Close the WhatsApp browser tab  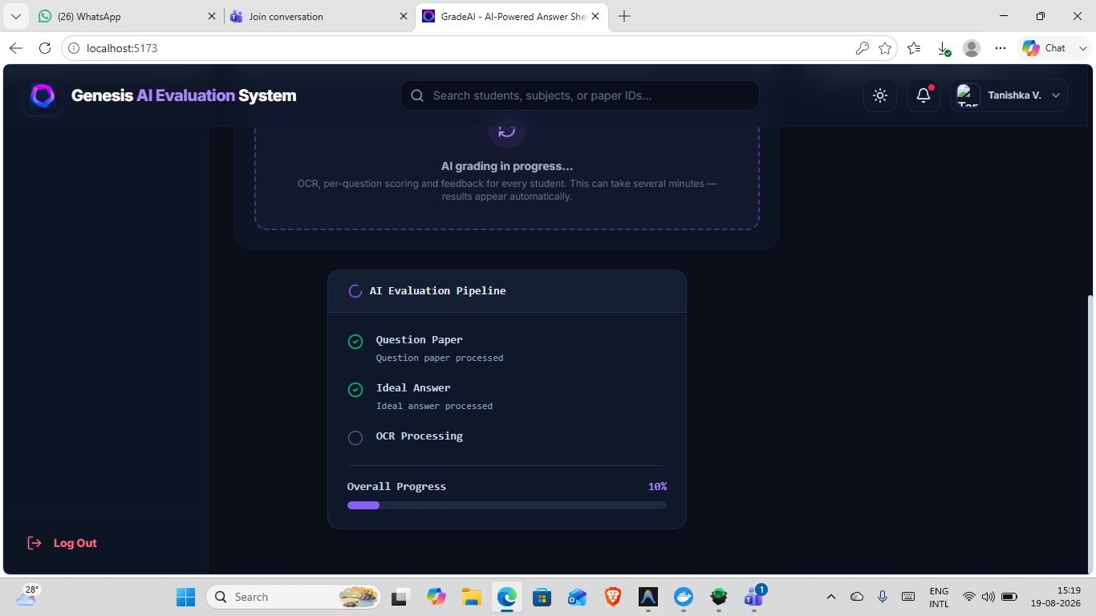tap(212, 16)
